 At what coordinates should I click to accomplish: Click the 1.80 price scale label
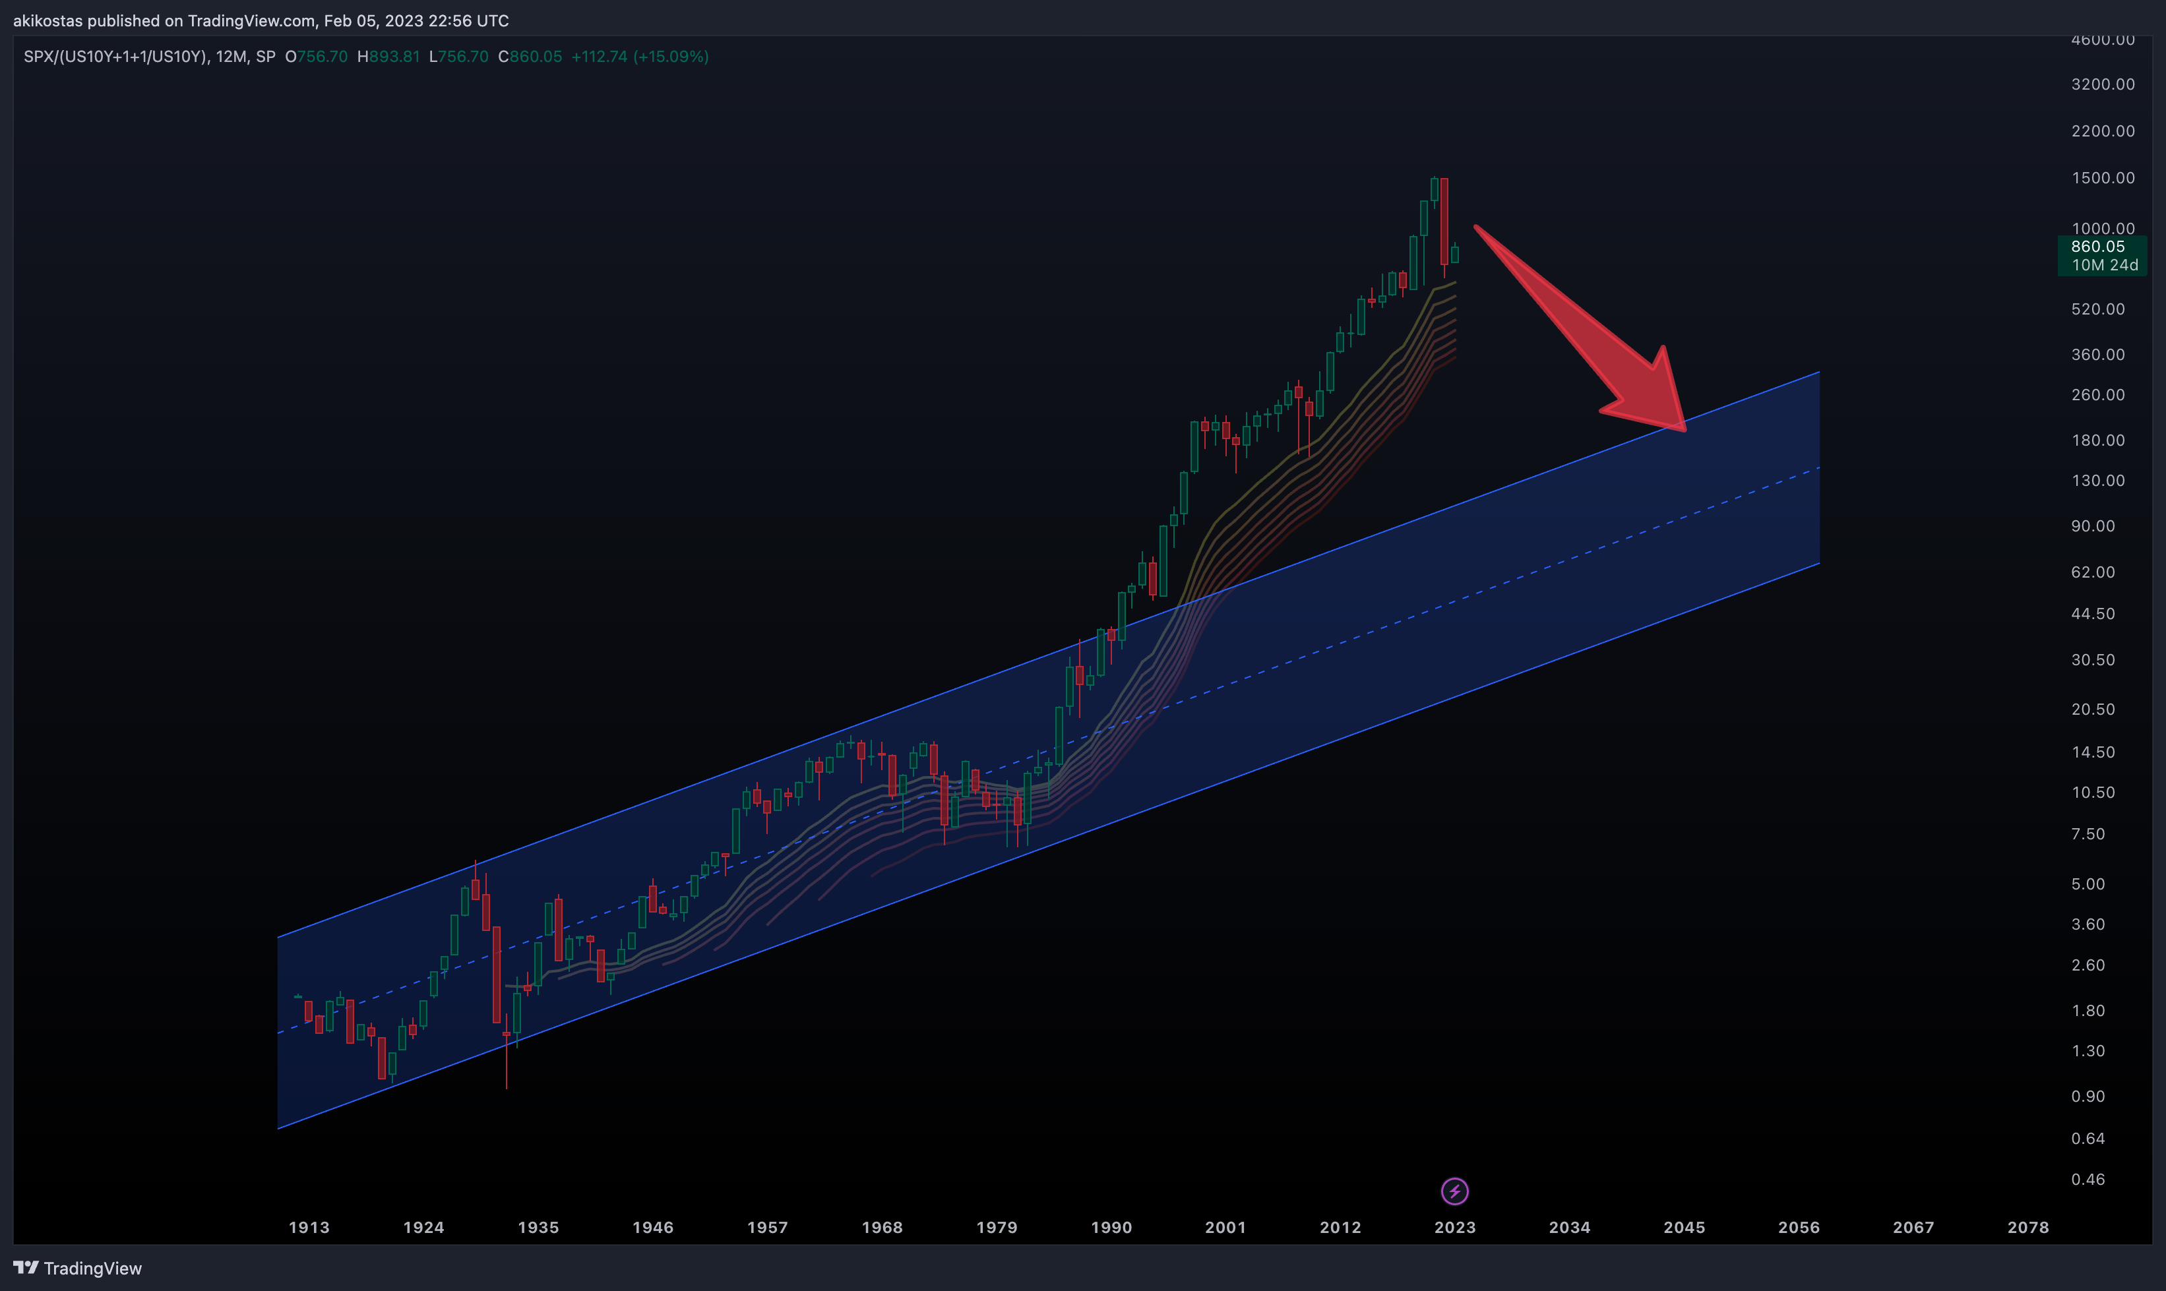(2088, 1011)
